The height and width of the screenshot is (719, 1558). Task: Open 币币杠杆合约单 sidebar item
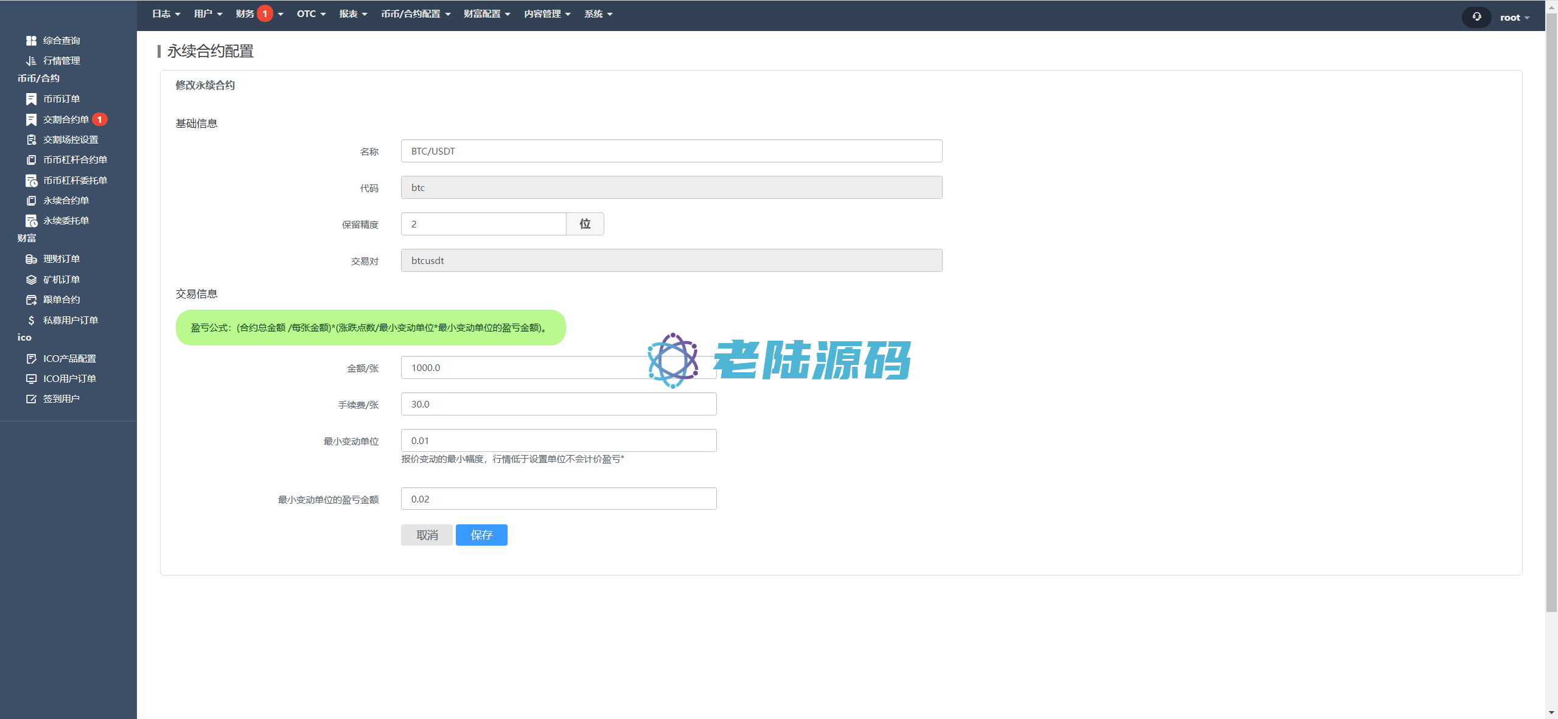coord(75,160)
